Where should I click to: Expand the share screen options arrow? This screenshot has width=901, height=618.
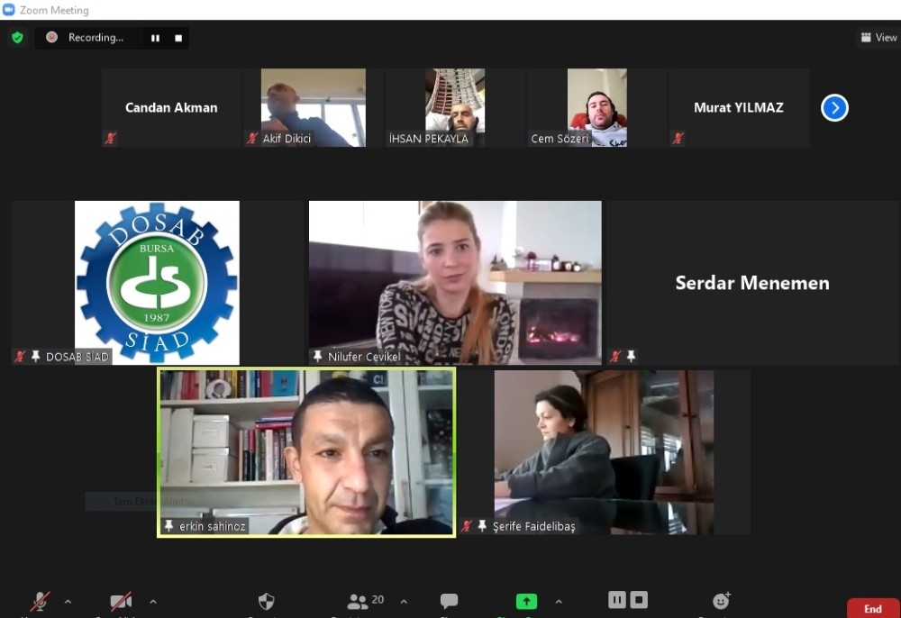point(559,601)
